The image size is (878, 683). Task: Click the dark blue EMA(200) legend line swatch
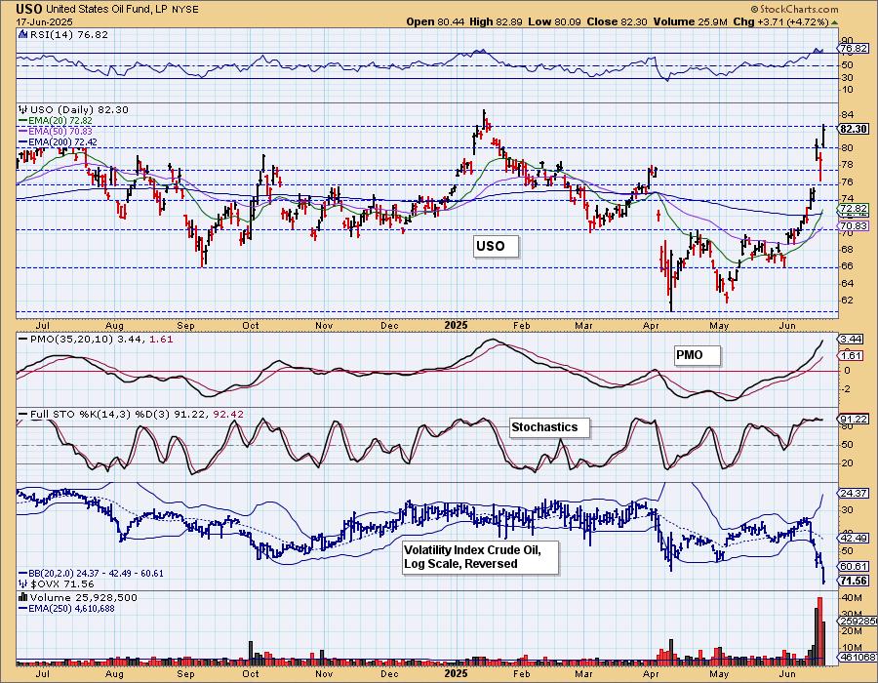(23, 142)
